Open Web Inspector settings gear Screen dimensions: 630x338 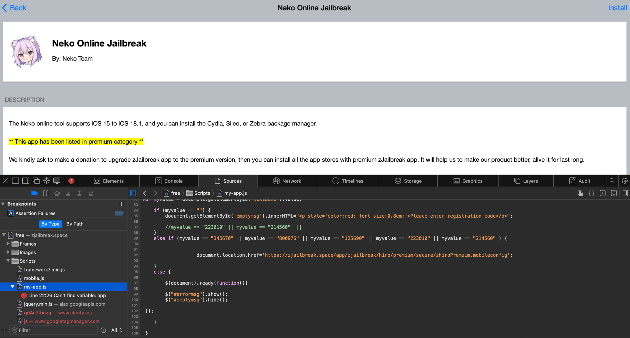click(x=624, y=181)
